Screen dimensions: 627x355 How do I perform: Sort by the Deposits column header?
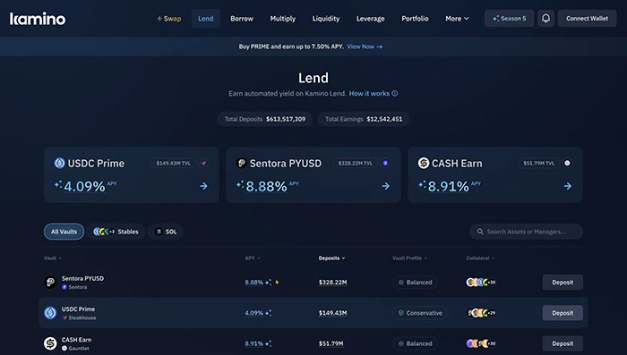tap(331, 258)
